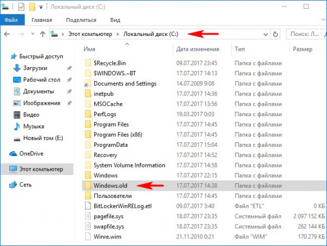Select the Пользователи folder icon
This screenshot has width=327, height=246.
tap(88, 196)
